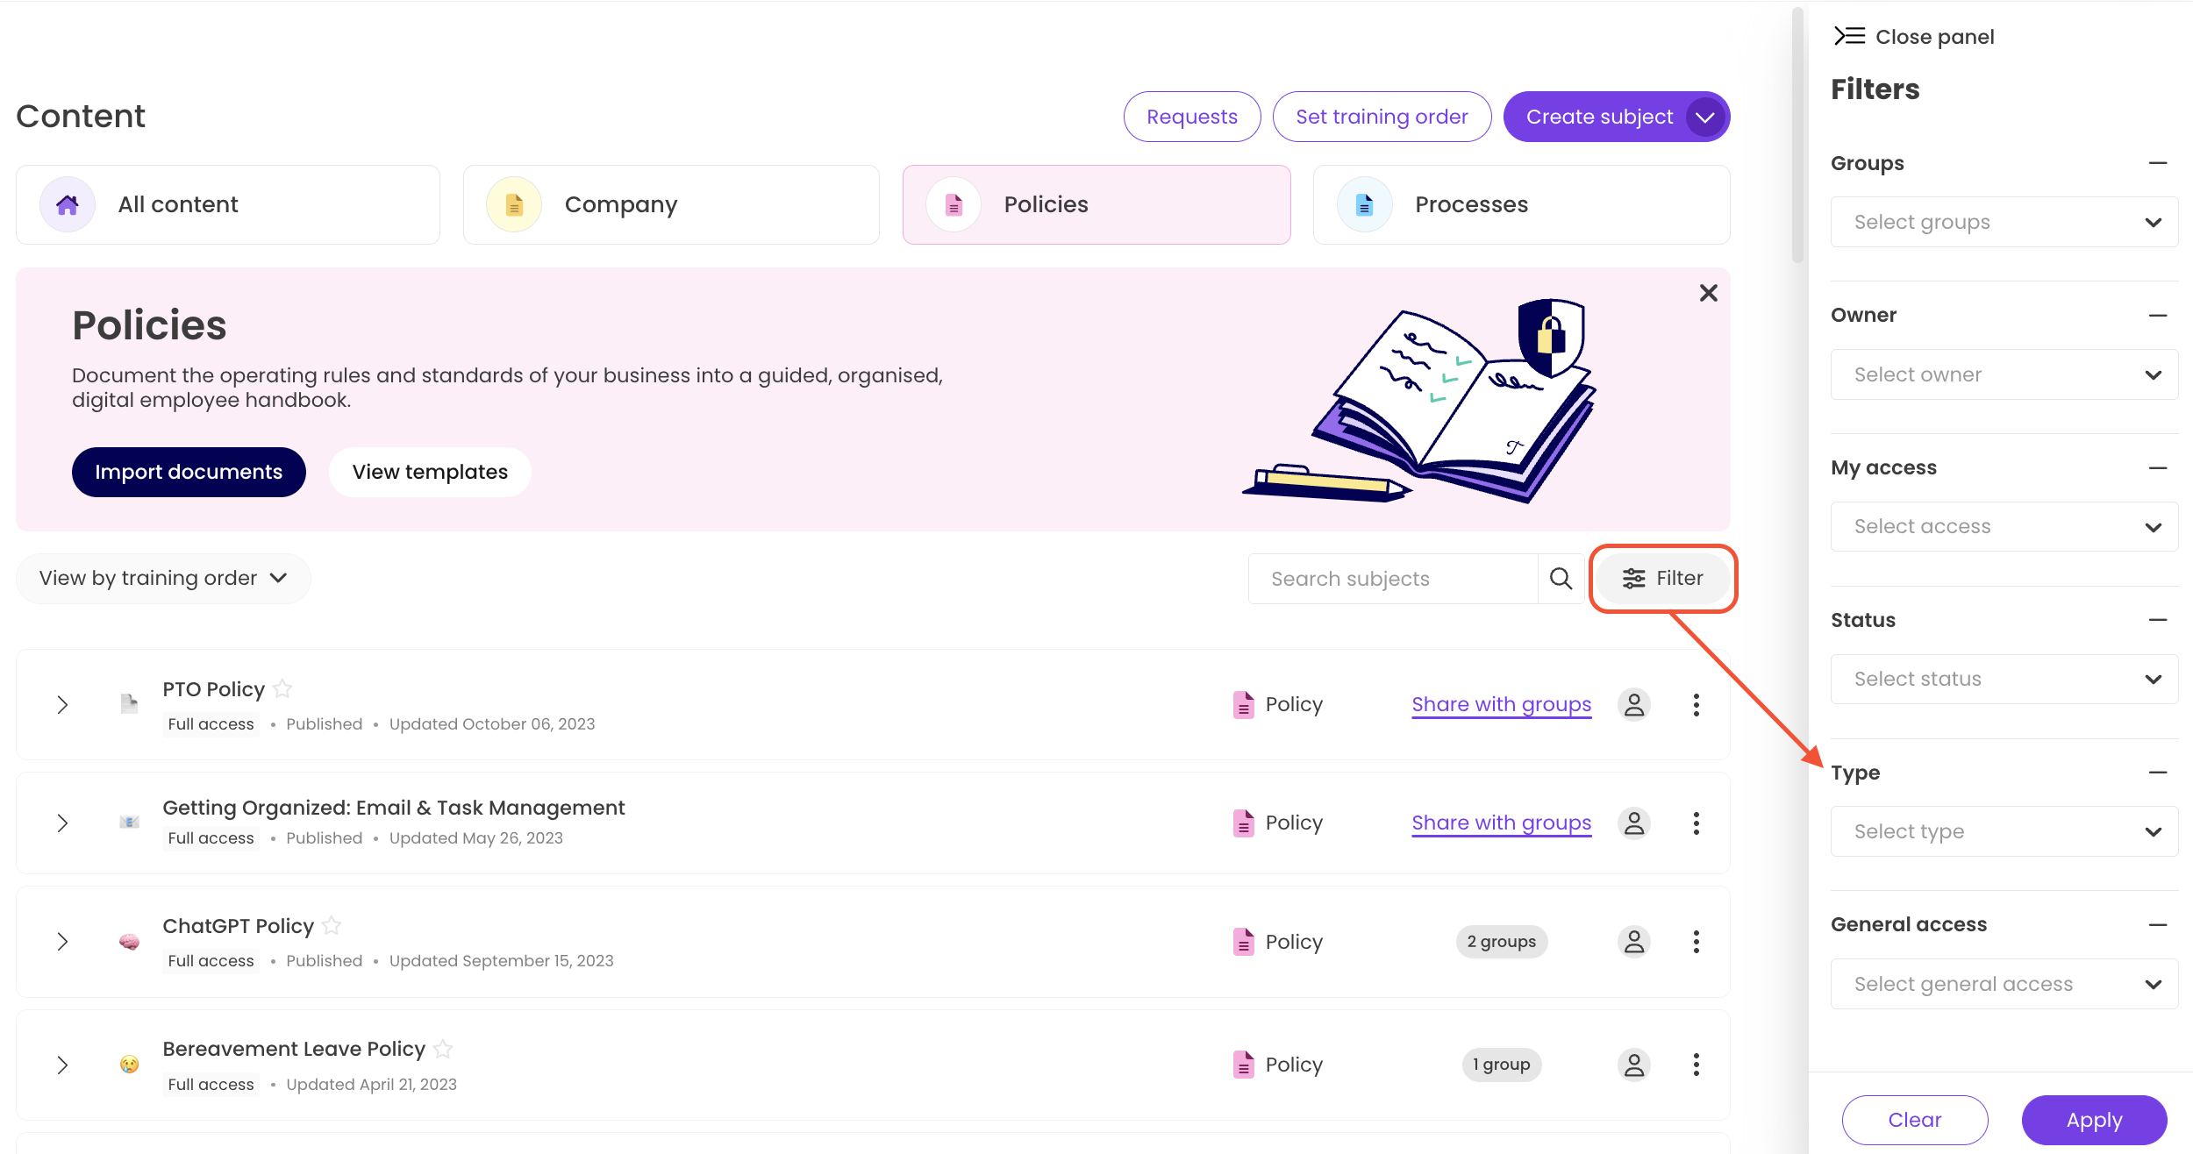Expand the PTO Policy row

click(62, 705)
